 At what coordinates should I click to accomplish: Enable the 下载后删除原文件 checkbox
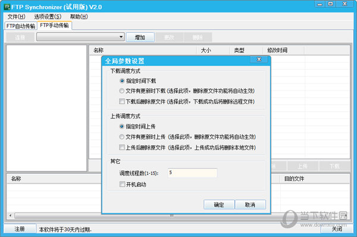click(x=122, y=101)
